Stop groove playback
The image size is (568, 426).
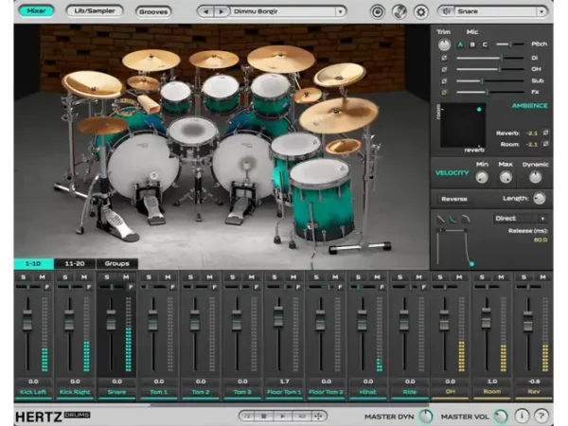coord(264,417)
